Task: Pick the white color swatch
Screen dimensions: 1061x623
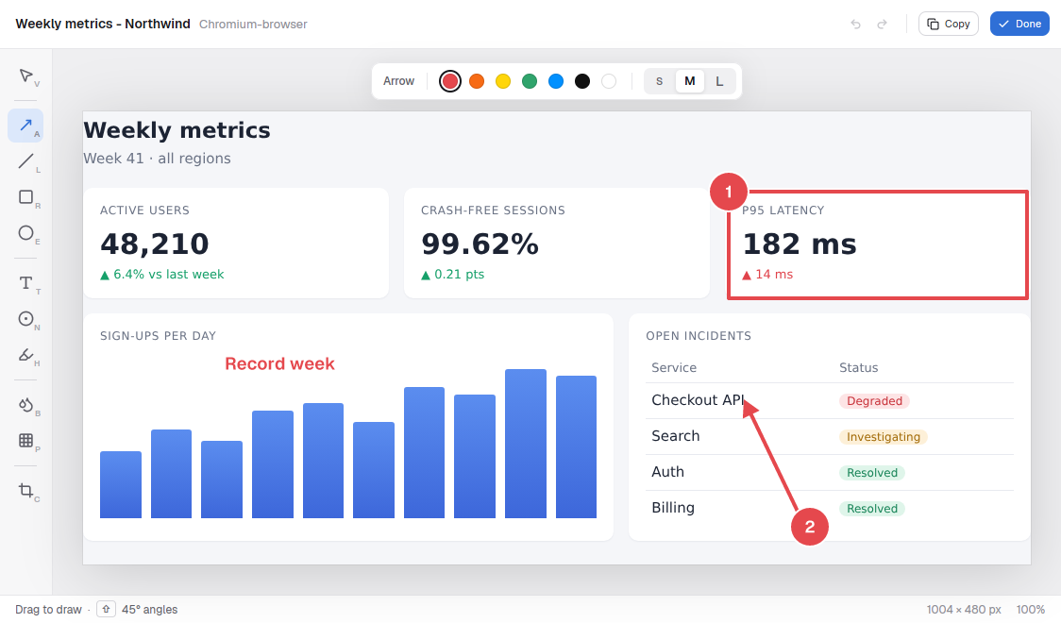Action: 608,81
